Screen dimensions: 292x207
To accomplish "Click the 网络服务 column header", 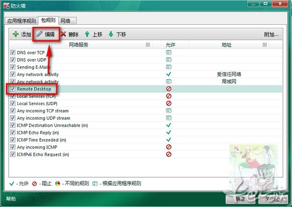I will tap(78, 45).
